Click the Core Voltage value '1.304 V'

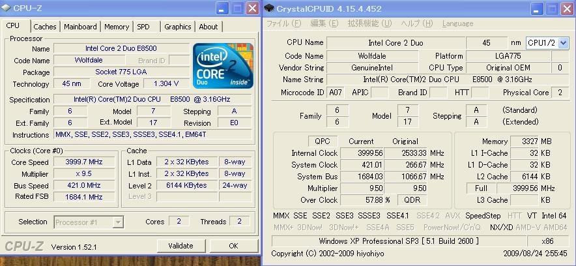(x=166, y=83)
